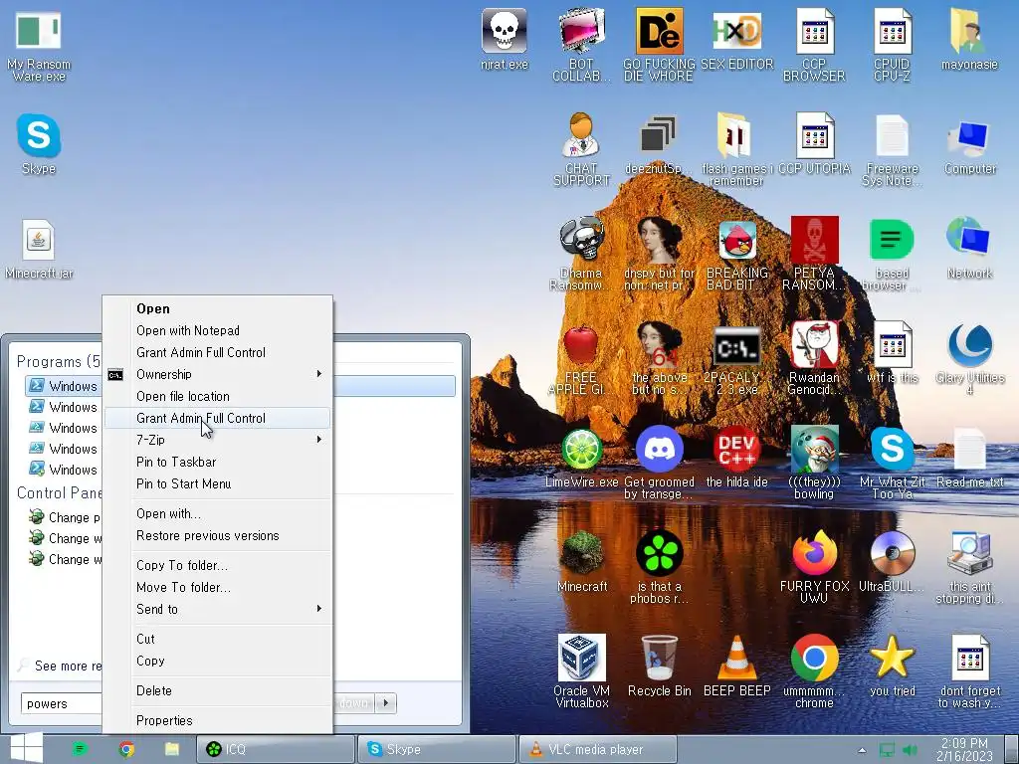This screenshot has height=764, width=1019.
Task: Focus the Start menu search box
Action: click(x=62, y=703)
